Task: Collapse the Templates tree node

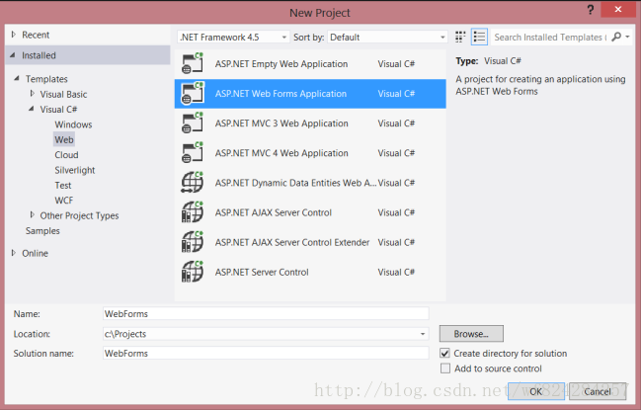Action: pyautogui.click(x=17, y=78)
